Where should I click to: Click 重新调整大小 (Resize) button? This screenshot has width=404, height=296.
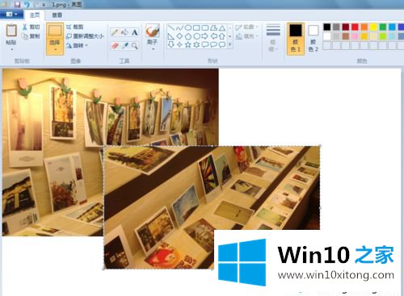click(x=85, y=36)
